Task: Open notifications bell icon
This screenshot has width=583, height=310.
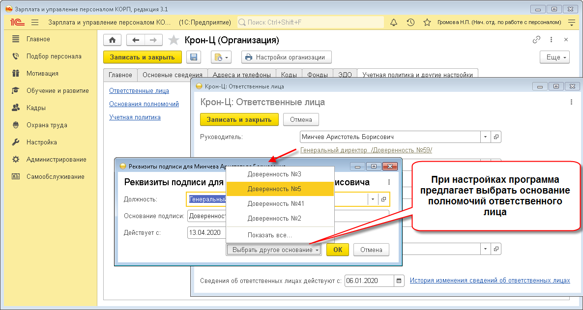Action: [x=393, y=22]
